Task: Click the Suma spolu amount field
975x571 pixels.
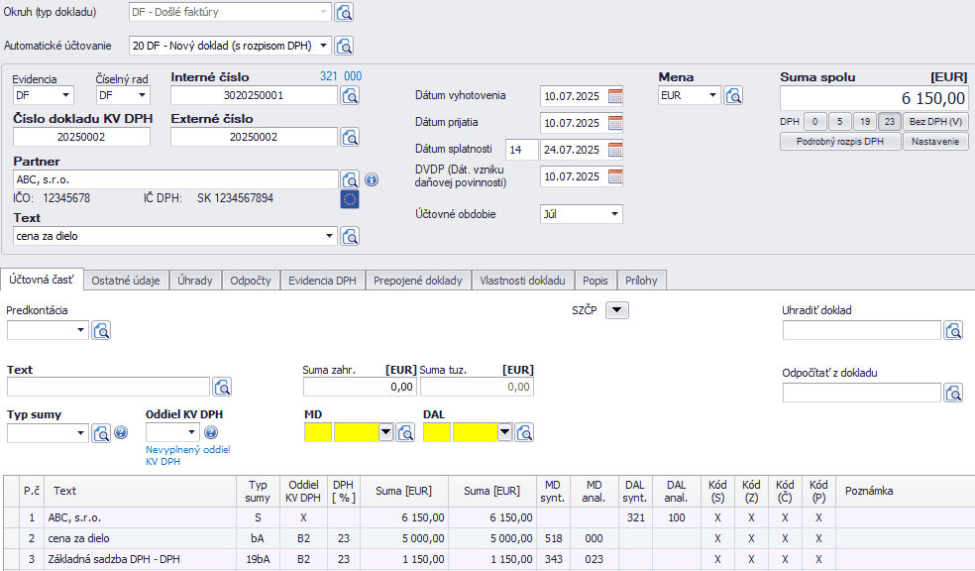Action: tap(874, 97)
